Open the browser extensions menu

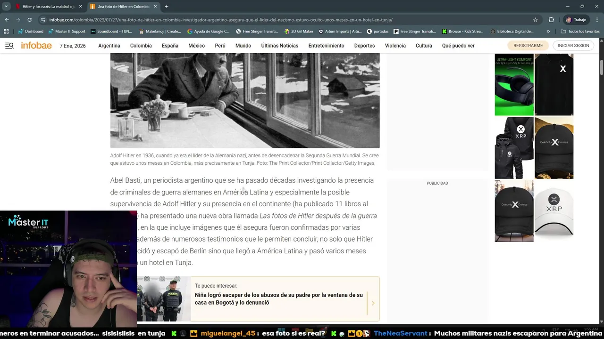[551, 20]
